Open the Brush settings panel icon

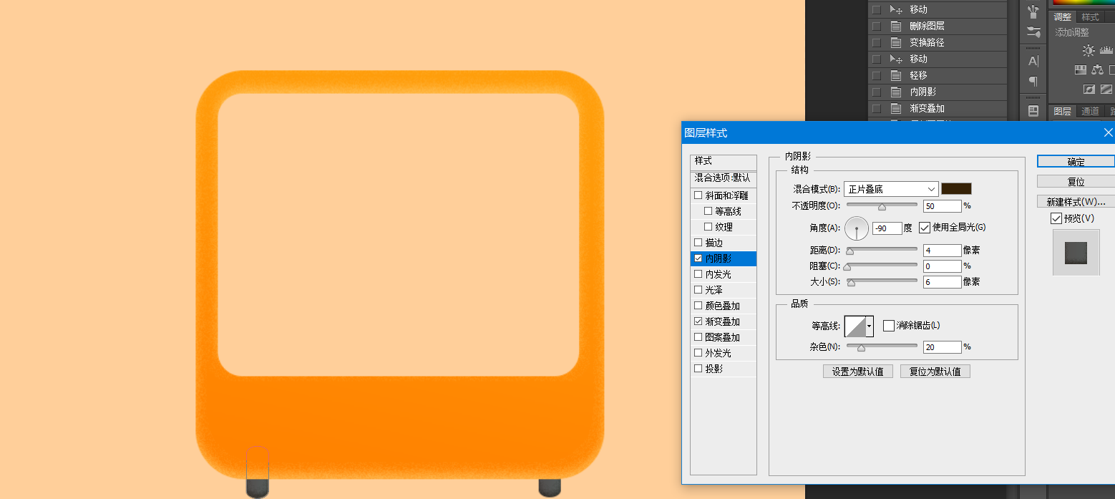click(x=1033, y=32)
